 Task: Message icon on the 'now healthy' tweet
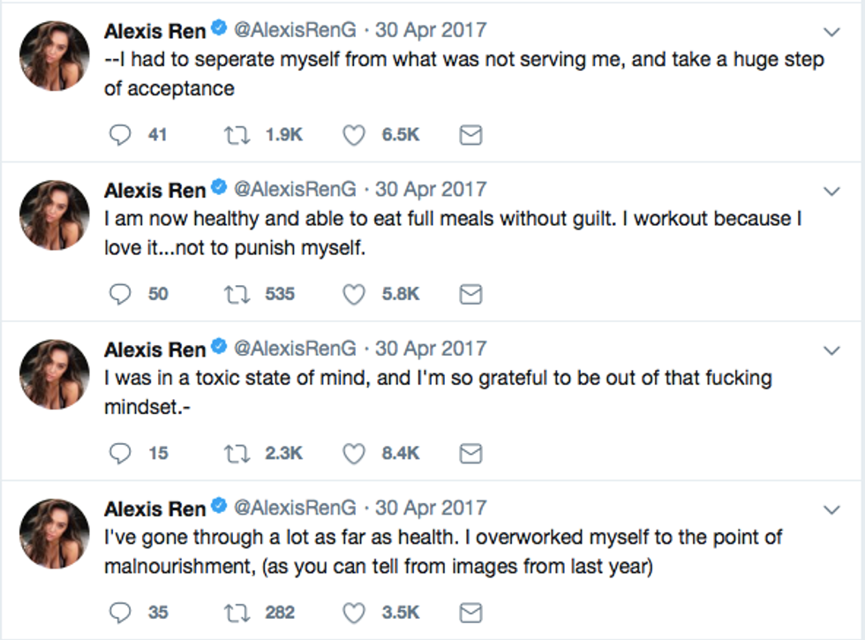[x=471, y=294]
